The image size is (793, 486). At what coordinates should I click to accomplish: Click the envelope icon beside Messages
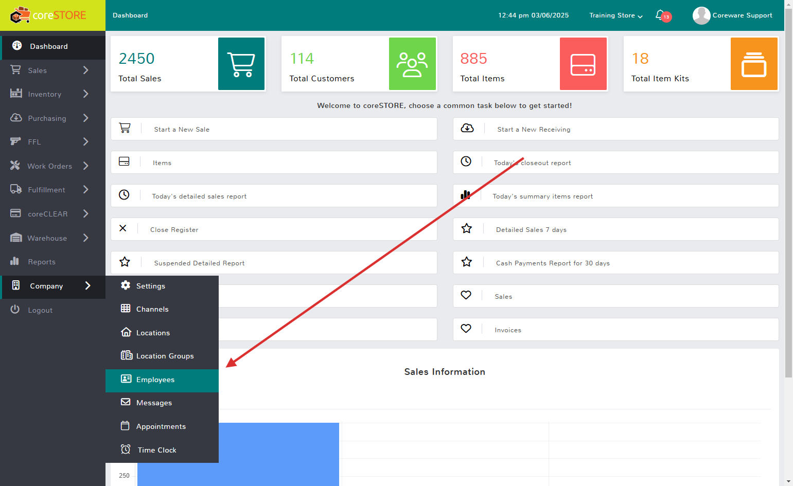(126, 402)
